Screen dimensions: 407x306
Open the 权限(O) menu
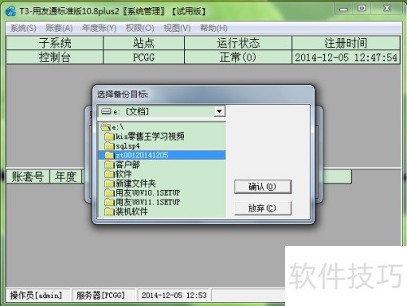point(140,28)
